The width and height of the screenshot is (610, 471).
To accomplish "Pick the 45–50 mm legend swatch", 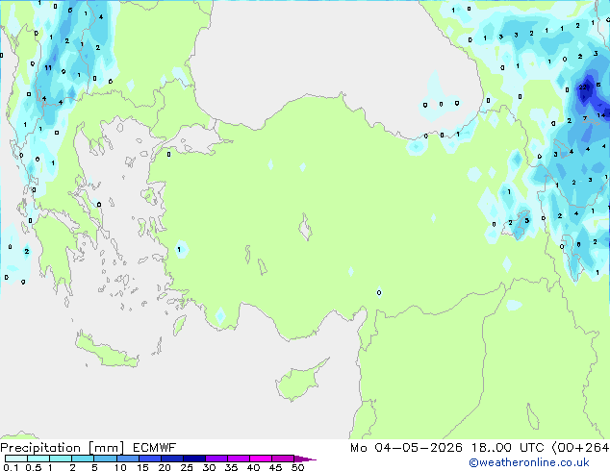I will [x=283, y=459].
